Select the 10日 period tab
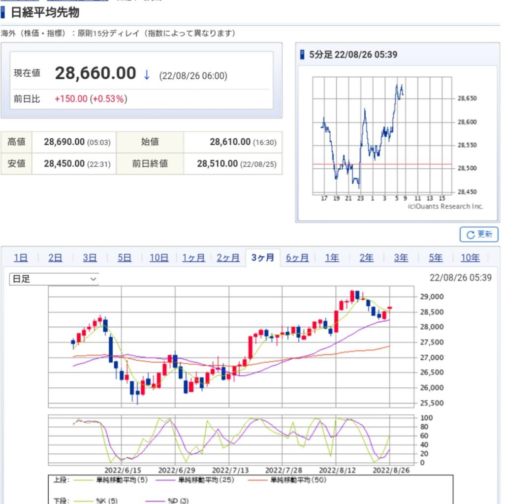 coord(159,257)
